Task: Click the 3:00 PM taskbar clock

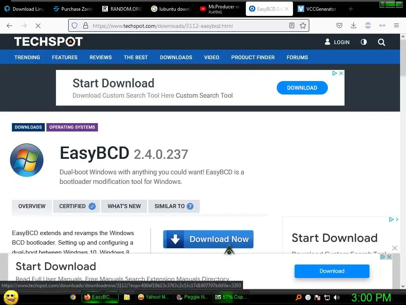Action: [371, 297]
